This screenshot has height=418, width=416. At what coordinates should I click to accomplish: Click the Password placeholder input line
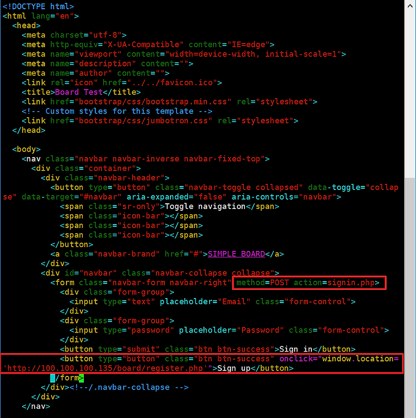point(229,330)
